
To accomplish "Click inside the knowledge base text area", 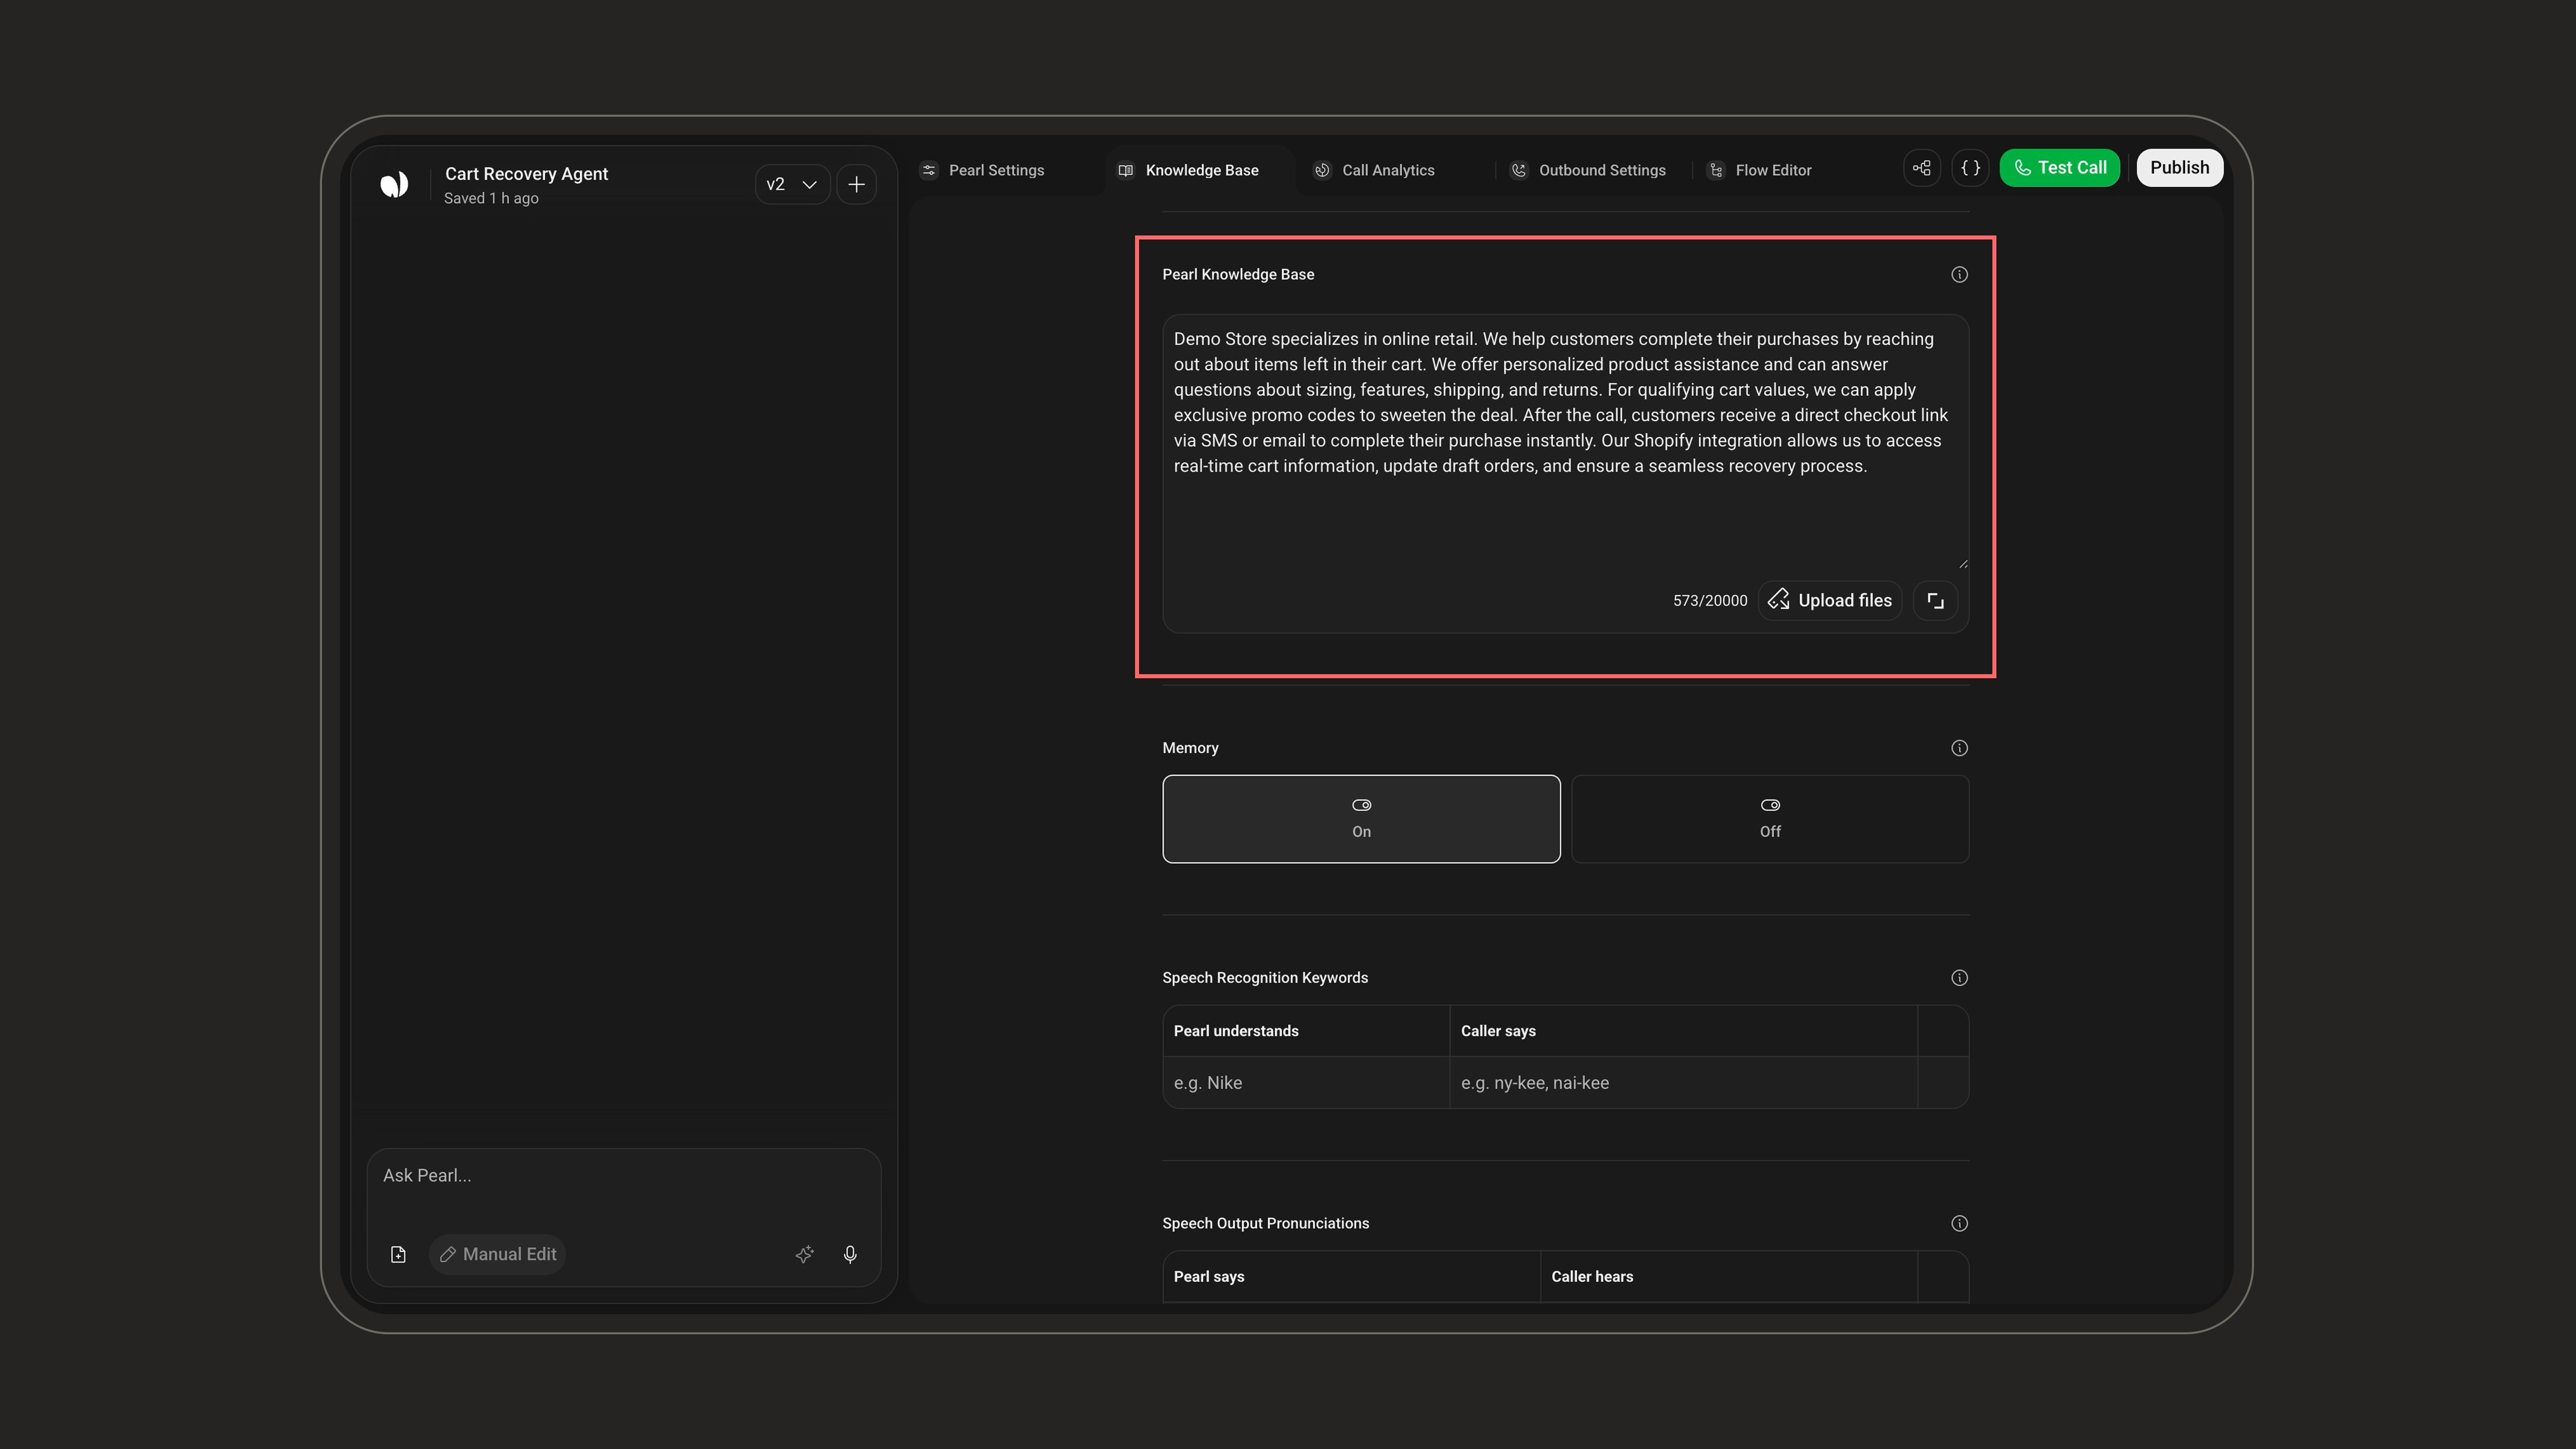I will (x=1565, y=442).
